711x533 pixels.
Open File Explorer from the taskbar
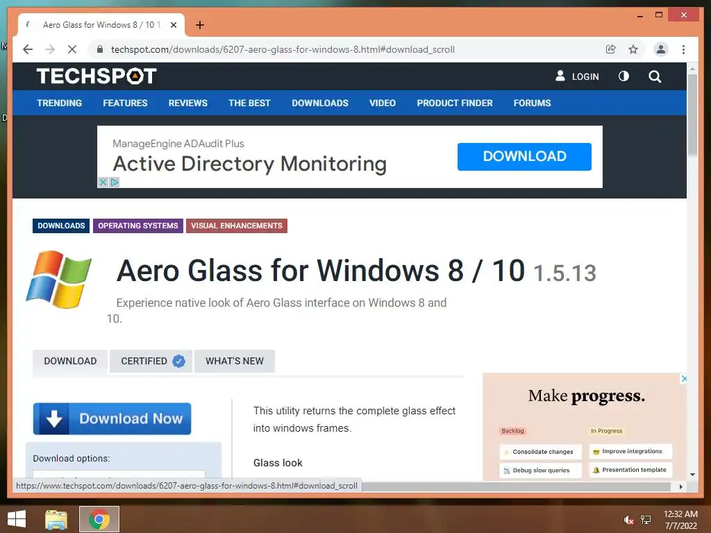click(x=56, y=519)
